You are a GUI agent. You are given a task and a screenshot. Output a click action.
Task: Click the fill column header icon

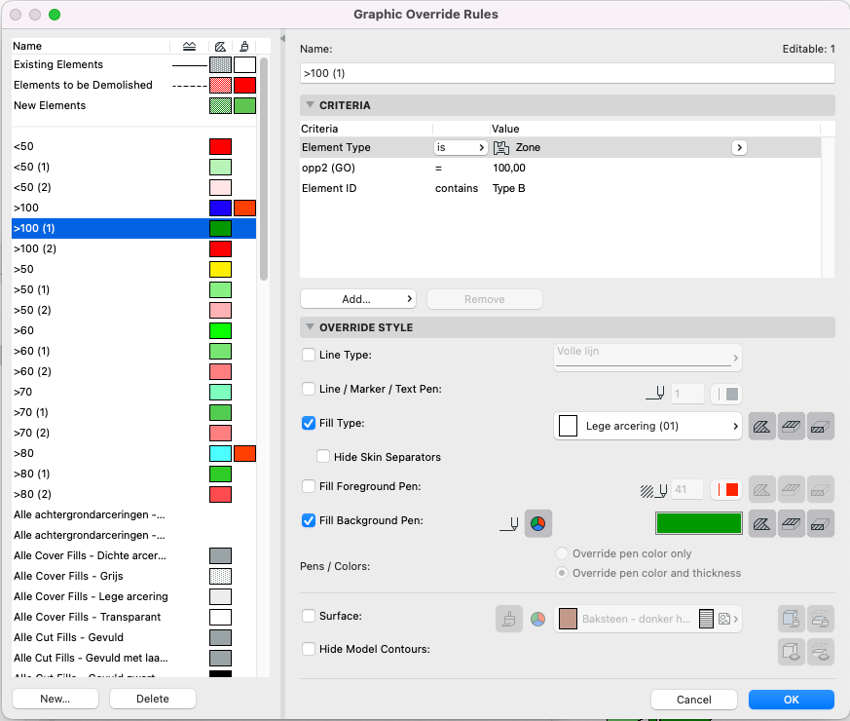tap(220, 46)
